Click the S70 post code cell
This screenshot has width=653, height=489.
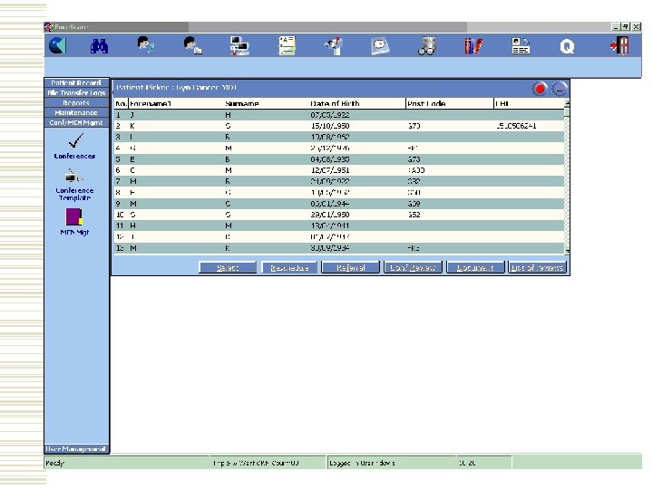pyautogui.click(x=414, y=126)
